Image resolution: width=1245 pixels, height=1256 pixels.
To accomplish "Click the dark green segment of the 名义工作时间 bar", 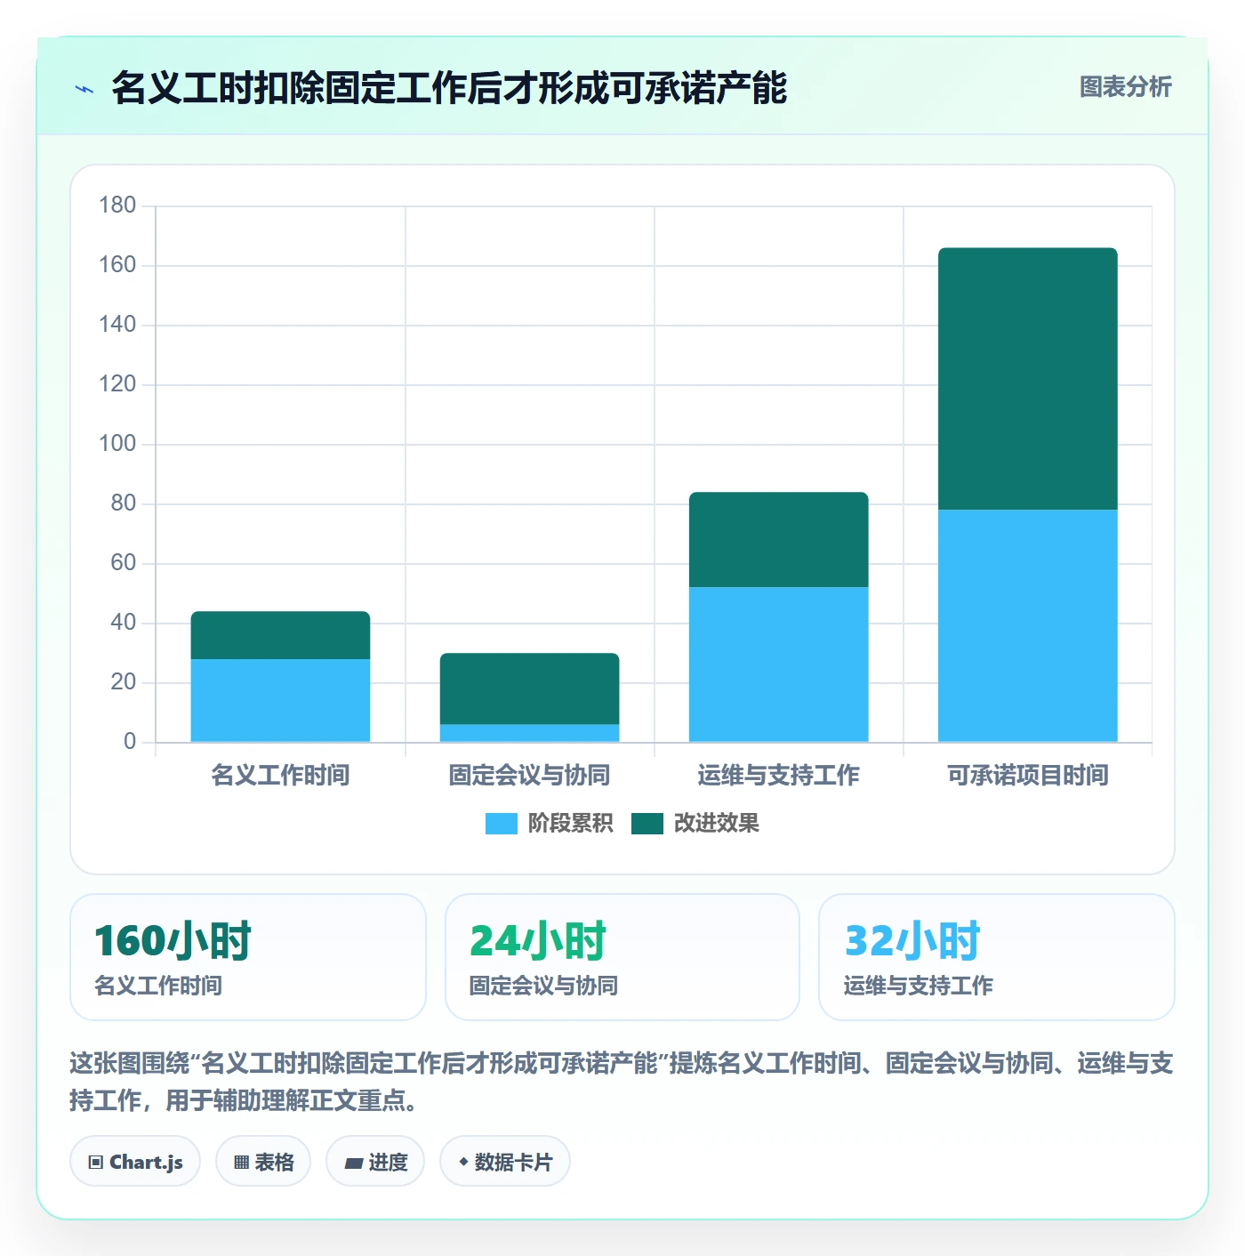I will (x=281, y=635).
